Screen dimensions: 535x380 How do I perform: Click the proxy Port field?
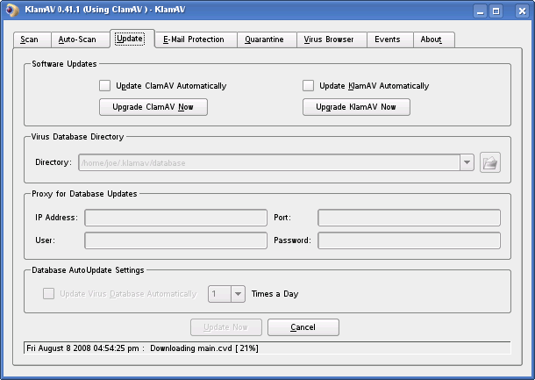coord(409,218)
